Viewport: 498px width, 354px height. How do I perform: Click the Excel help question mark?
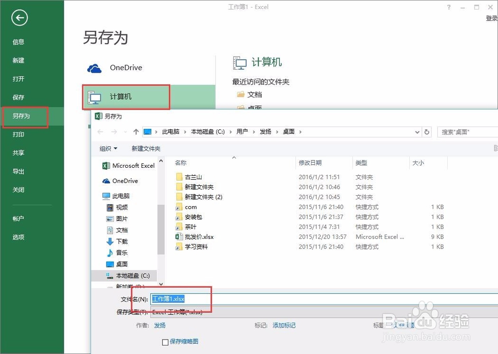(x=449, y=7)
